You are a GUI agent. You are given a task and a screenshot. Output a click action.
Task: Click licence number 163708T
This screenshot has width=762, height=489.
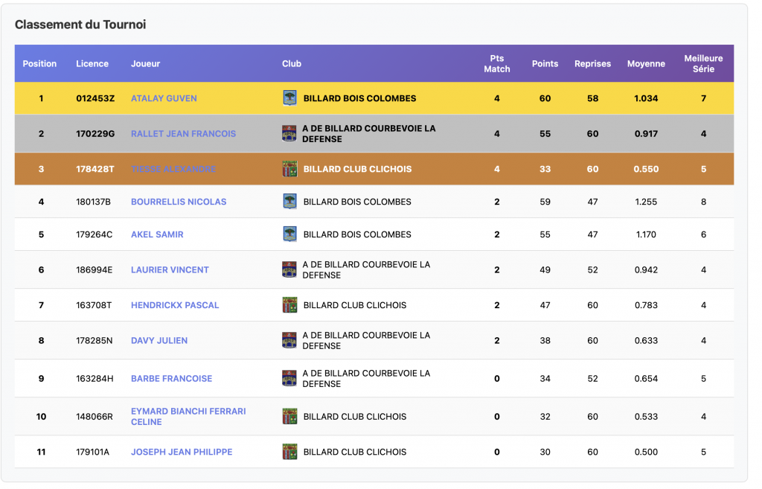click(x=94, y=305)
